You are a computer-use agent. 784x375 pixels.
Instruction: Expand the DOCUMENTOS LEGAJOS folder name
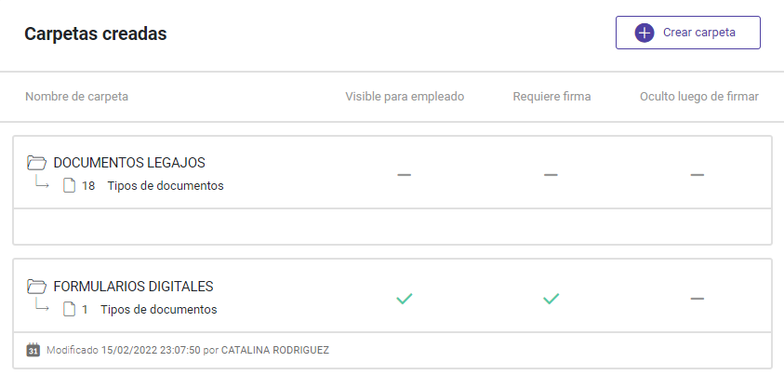point(129,163)
